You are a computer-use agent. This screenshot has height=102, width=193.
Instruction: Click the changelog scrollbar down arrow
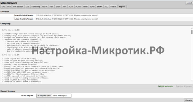192,81
